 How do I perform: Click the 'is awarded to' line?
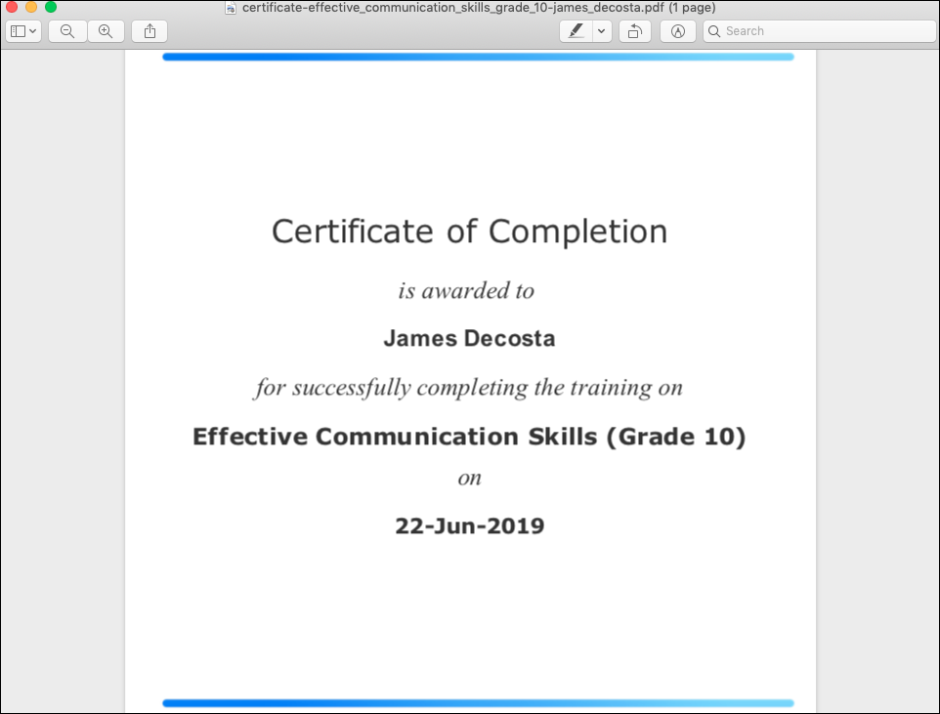[x=466, y=291]
